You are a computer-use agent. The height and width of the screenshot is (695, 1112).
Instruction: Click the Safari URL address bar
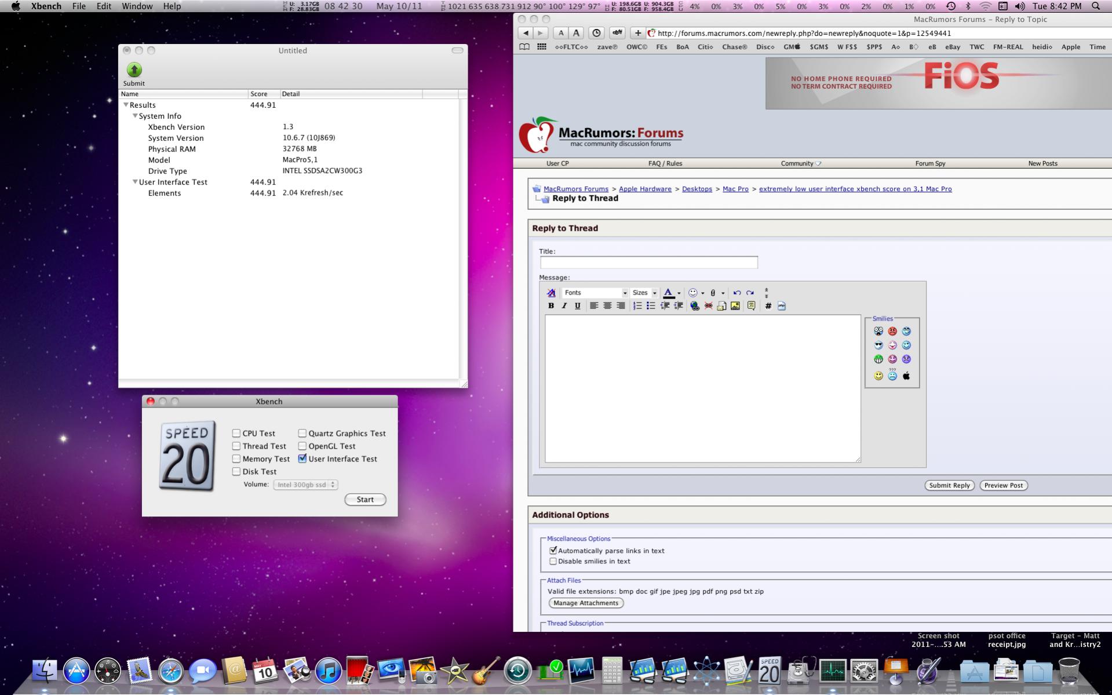point(879,33)
